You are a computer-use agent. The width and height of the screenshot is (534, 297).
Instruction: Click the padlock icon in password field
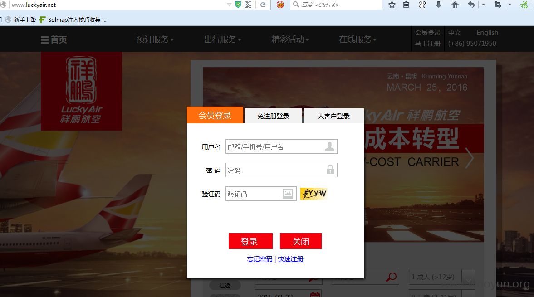(x=330, y=170)
